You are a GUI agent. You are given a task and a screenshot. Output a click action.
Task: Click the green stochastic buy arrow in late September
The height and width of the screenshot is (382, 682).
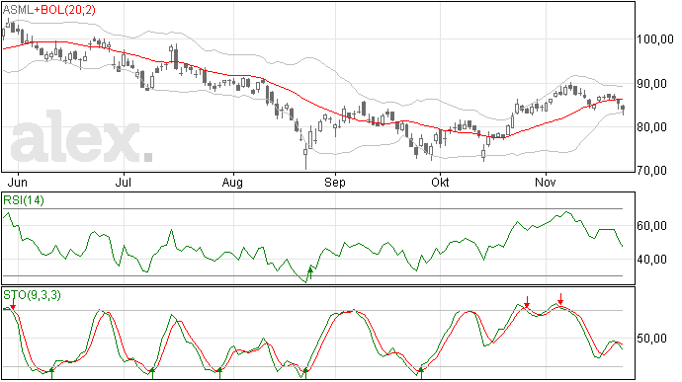(x=421, y=373)
